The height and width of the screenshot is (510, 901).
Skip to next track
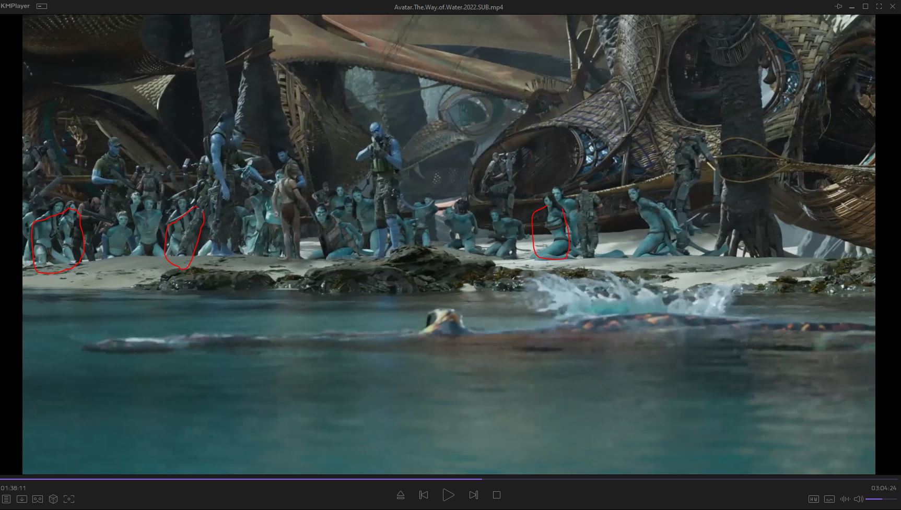[x=474, y=495]
